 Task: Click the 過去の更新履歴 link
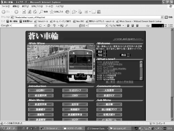point(125,82)
